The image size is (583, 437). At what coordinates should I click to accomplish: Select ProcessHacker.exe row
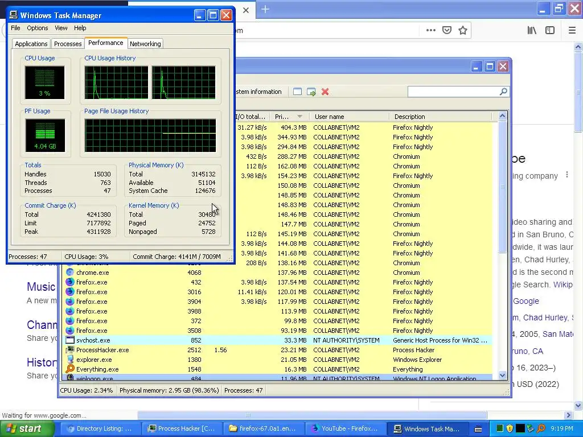pyautogui.click(x=278, y=350)
